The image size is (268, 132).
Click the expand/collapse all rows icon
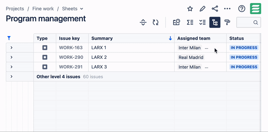143,22
